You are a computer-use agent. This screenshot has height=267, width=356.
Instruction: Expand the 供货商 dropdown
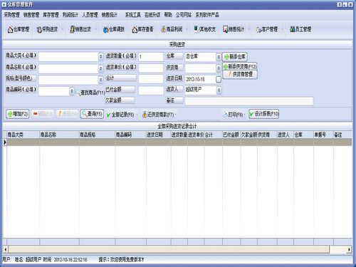(x=219, y=68)
